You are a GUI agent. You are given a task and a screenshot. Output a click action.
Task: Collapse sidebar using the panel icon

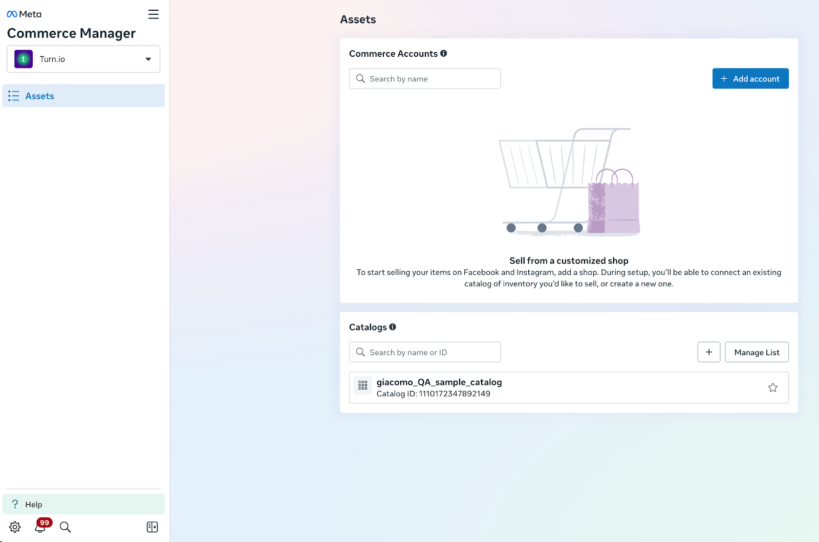point(152,527)
